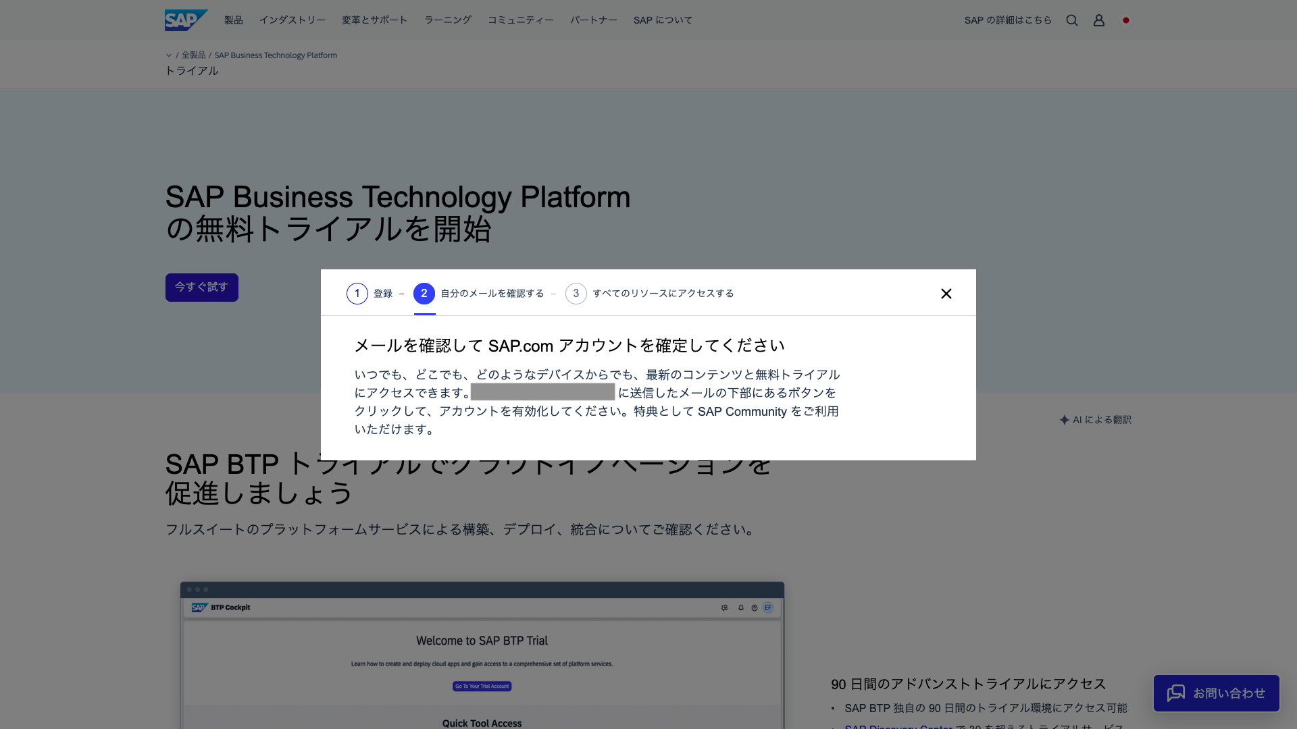Click the SAP logo in header
Image resolution: width=1297 pixels, height=729 pixels.
click(x=186, y=20)
